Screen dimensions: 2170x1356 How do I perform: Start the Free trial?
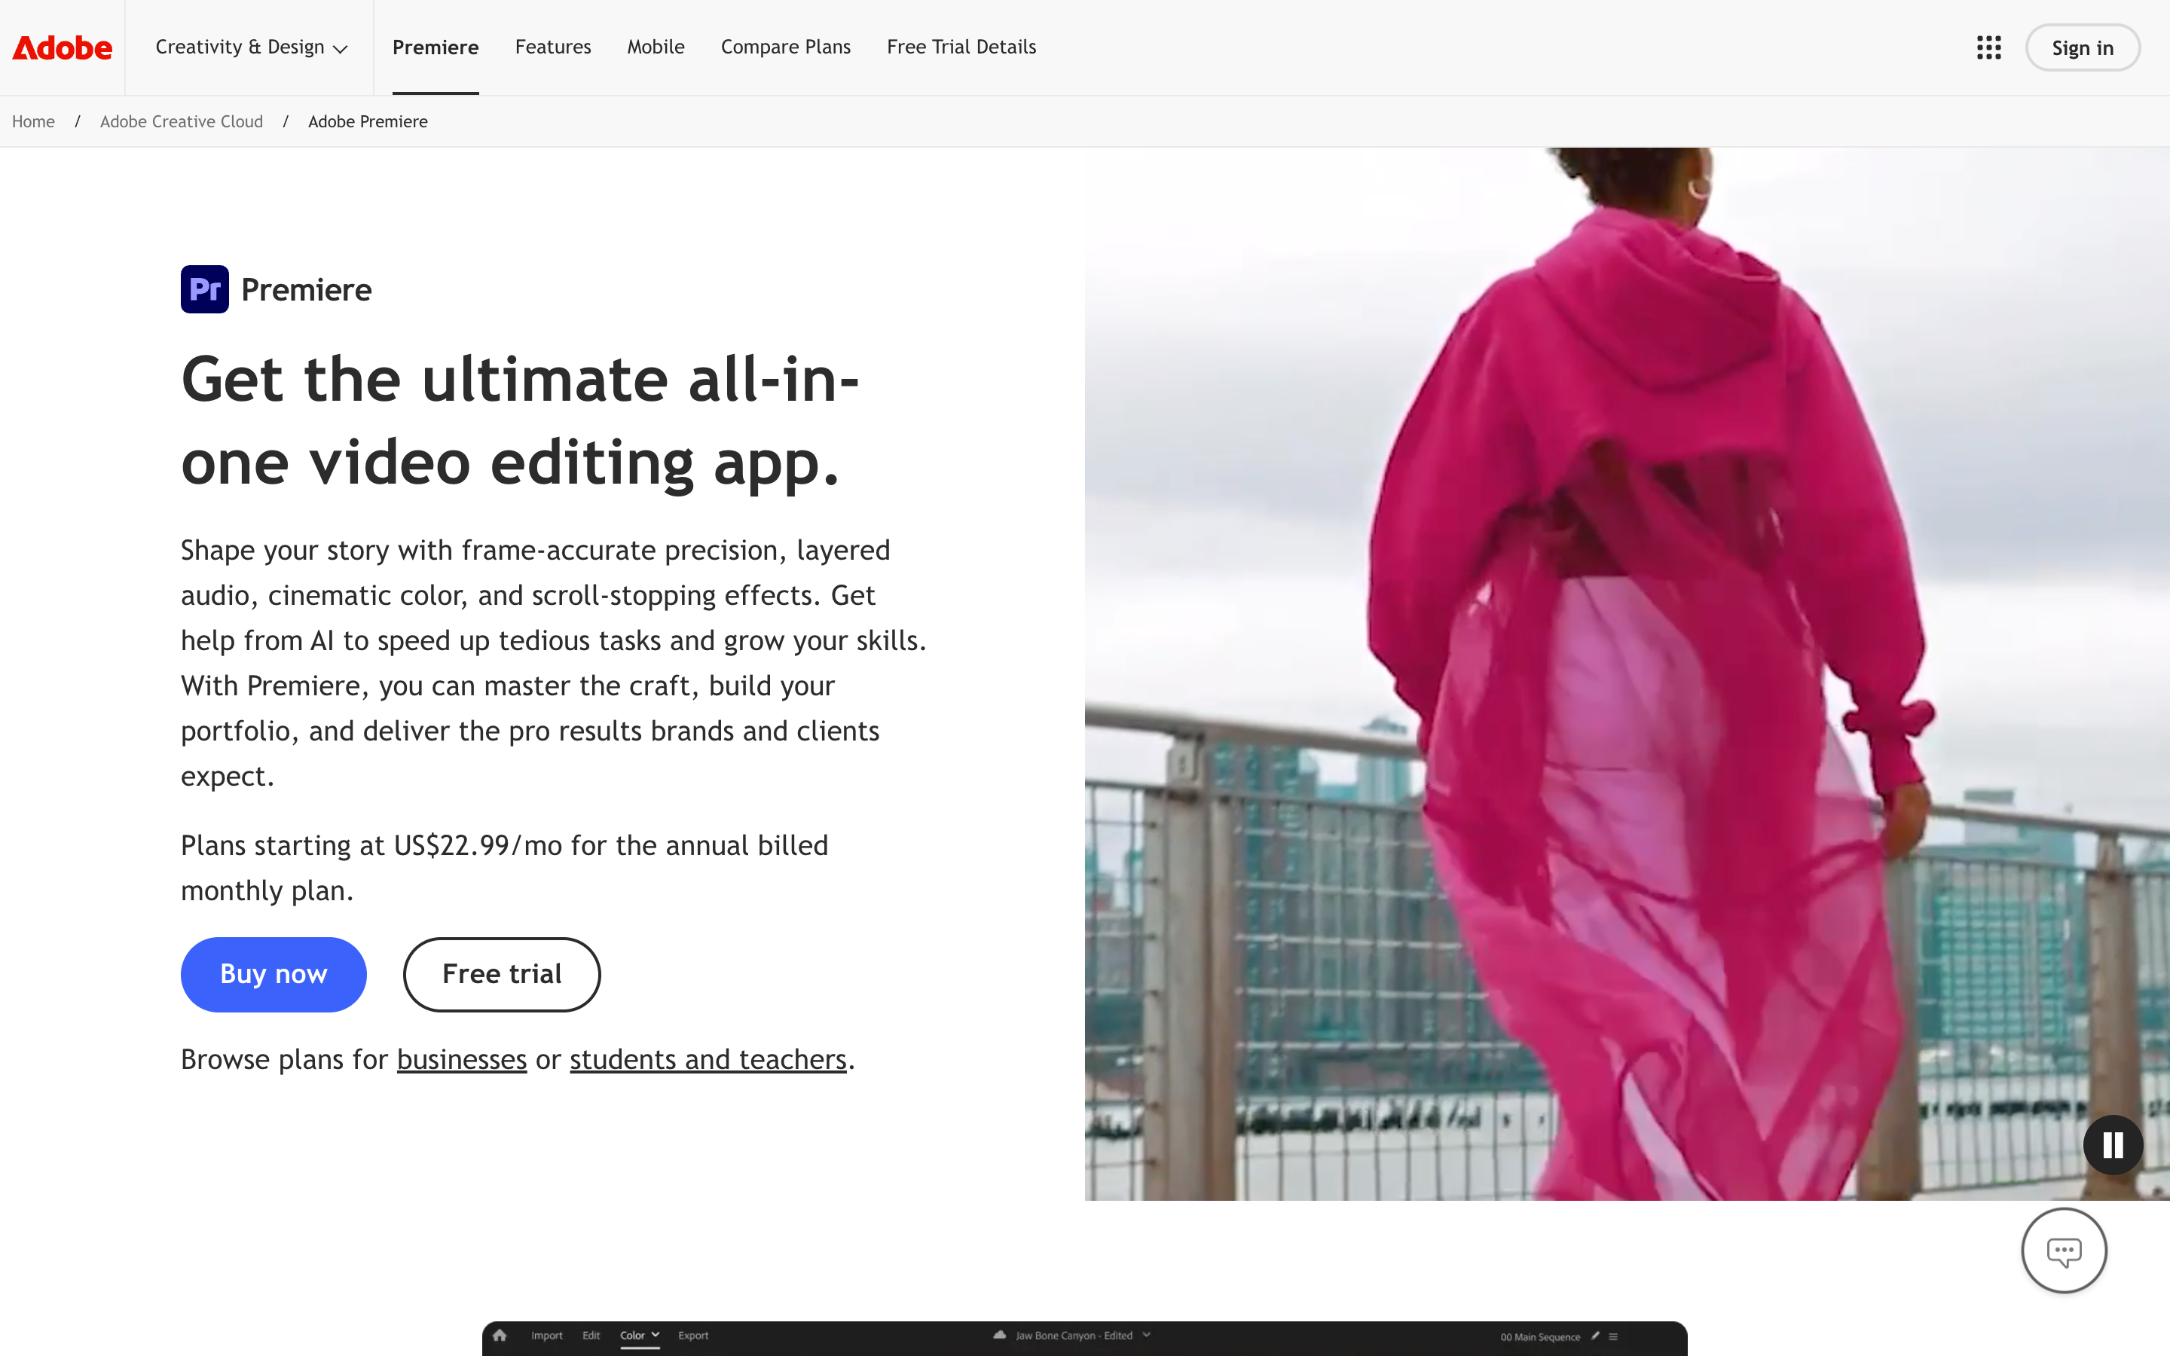click(x=502, y=974)
